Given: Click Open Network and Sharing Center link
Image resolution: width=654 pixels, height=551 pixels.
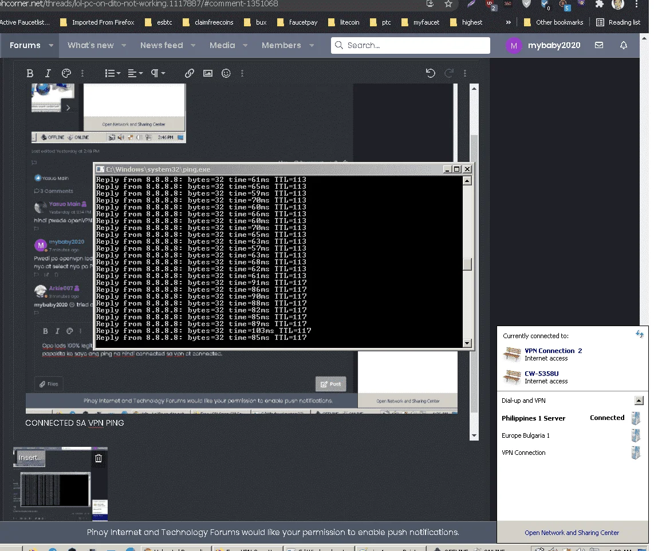Looking at the screenshot, I should coord(572,533).
